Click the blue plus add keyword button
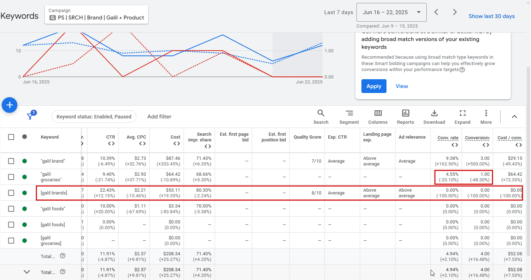The width and height of the screenshot is (531, 280). tap(10, 105)
